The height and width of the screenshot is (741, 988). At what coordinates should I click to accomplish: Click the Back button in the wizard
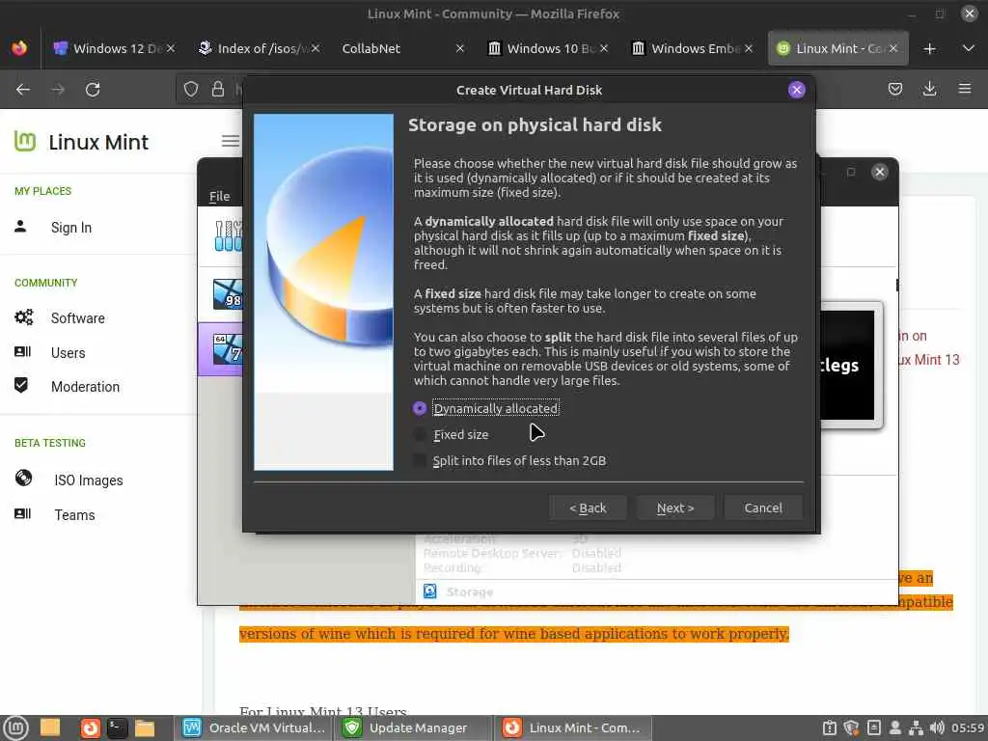pyautogui.click(x=588, y=508)
